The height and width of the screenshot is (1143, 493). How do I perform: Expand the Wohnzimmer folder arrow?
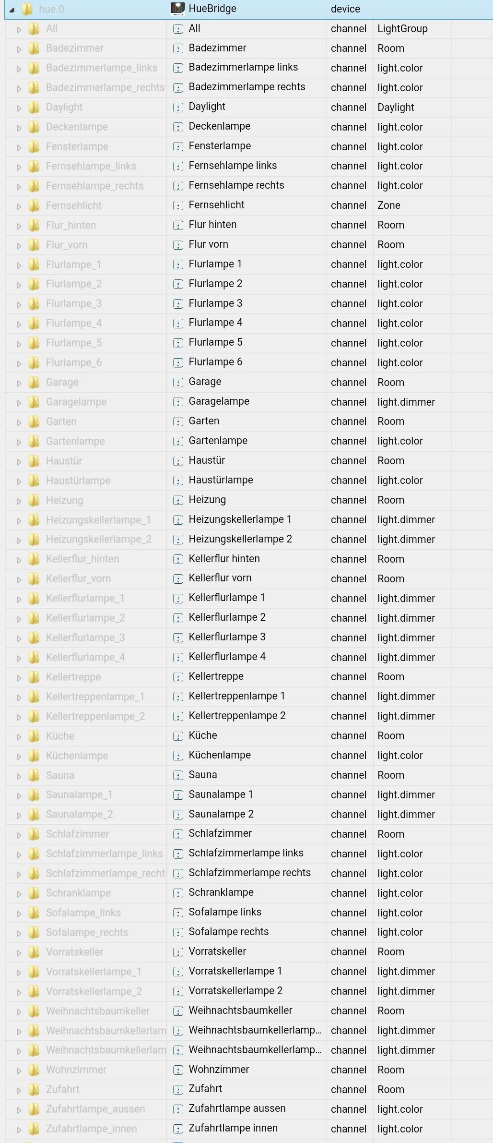[19, 1071]
